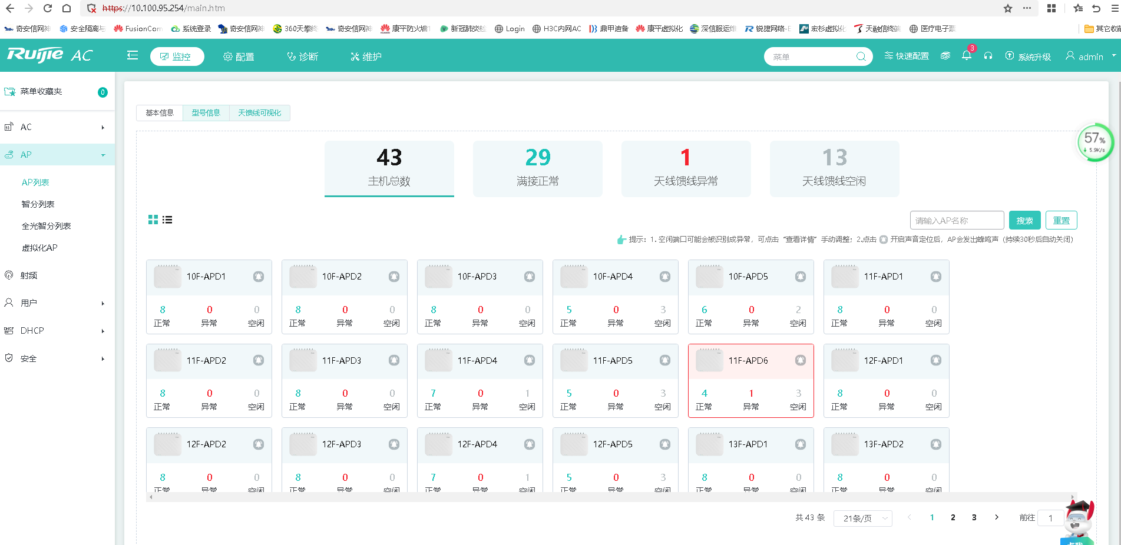Click the 重置 button
Image resolution: width=1121 pixels, height=545 pixels.
pos(1061,221)
